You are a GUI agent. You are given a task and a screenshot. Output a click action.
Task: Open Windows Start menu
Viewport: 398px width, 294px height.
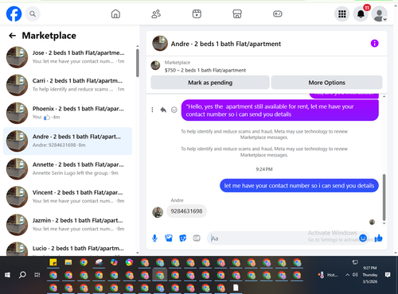(7, 275)
